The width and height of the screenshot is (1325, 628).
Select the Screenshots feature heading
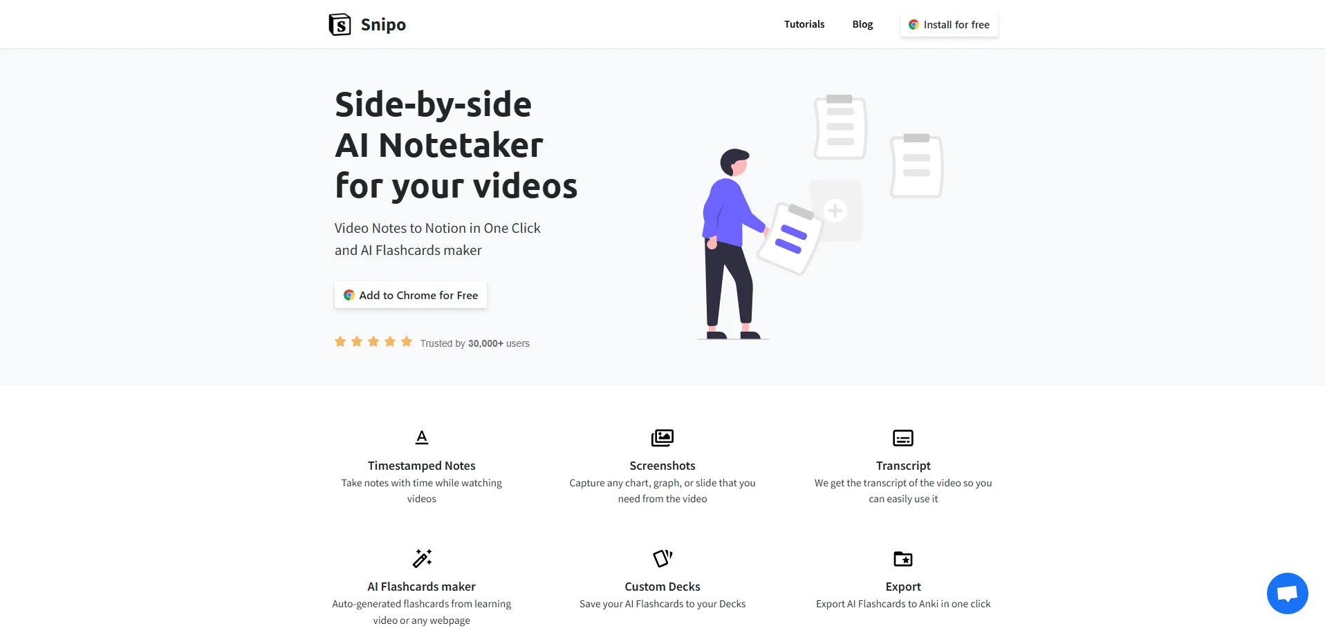point(662,466)
